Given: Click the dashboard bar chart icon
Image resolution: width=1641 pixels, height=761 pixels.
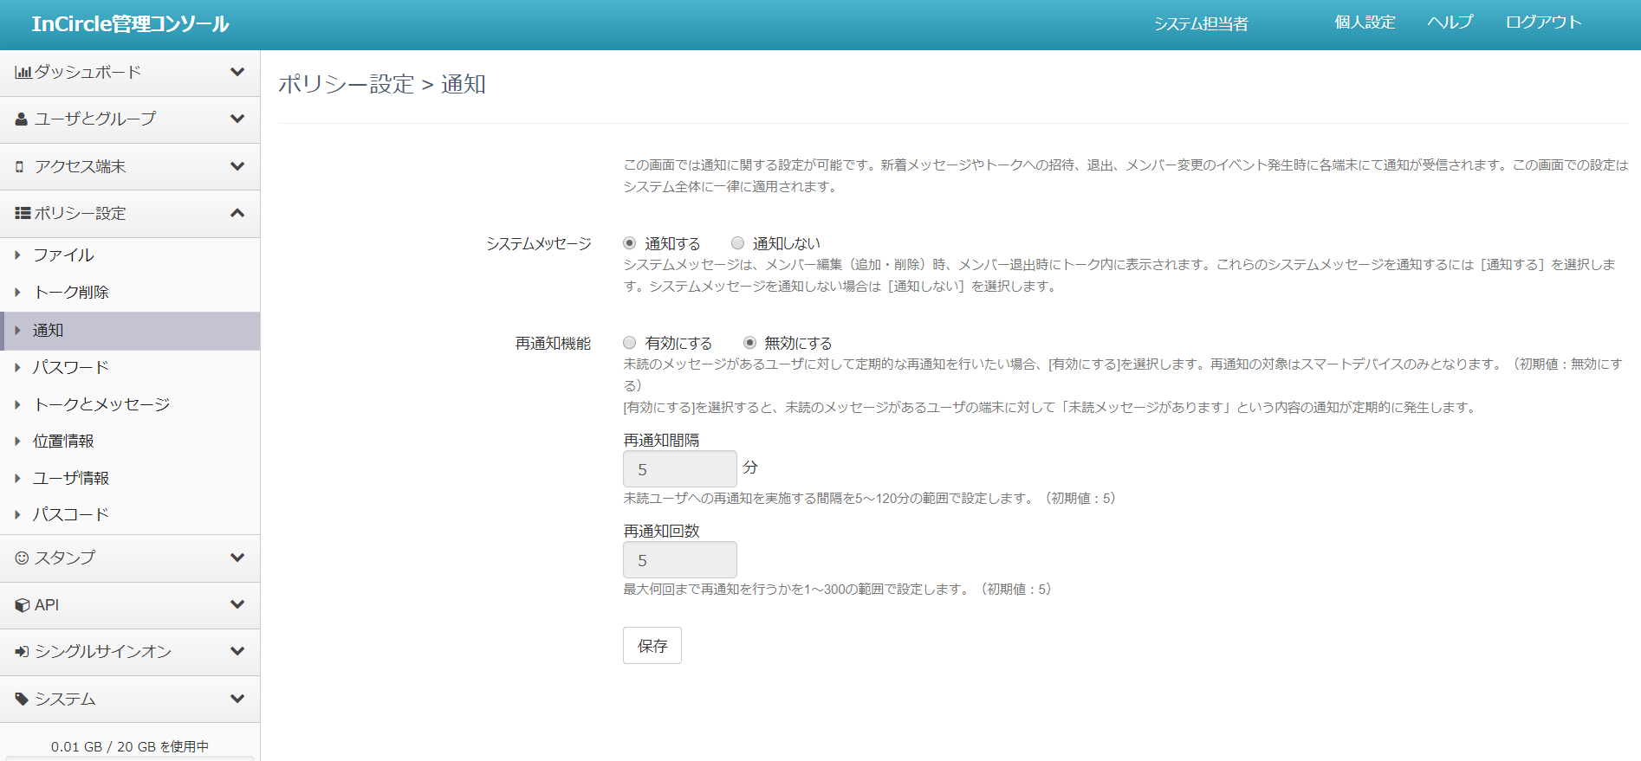Looking at the screenshot, I should 23,73.
